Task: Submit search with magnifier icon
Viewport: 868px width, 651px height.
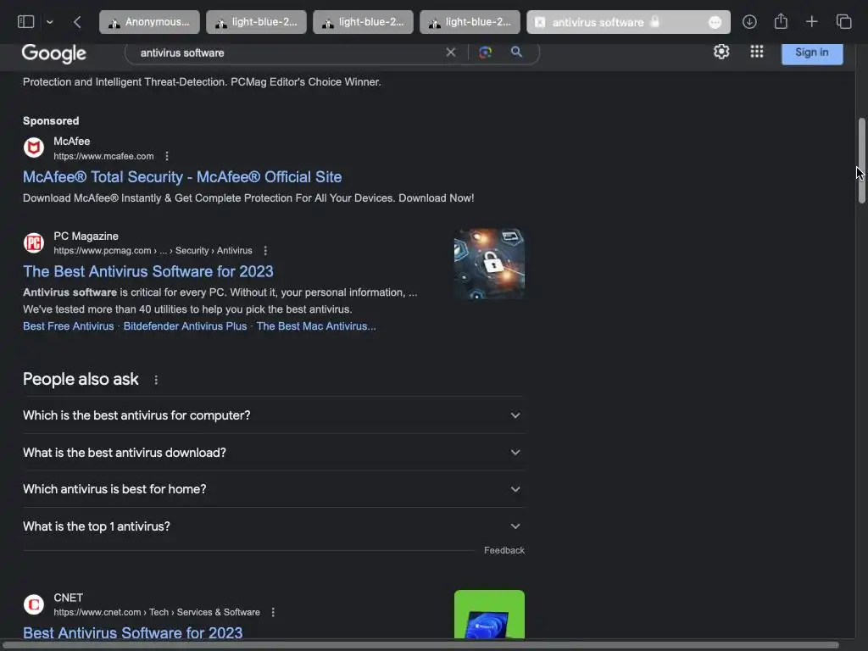Action: pos(516,52)
